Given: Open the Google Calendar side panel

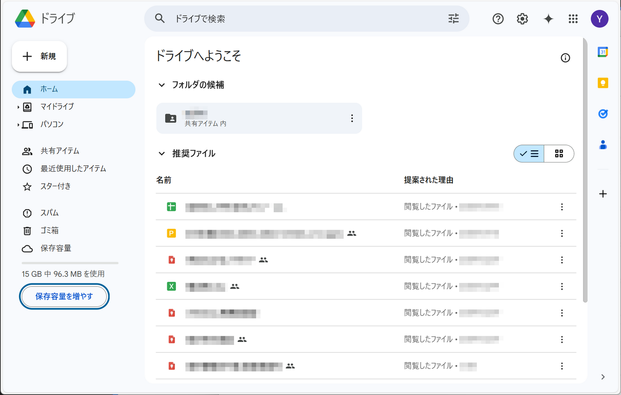Looking at the screenshot, I should [x=603, y=51].
